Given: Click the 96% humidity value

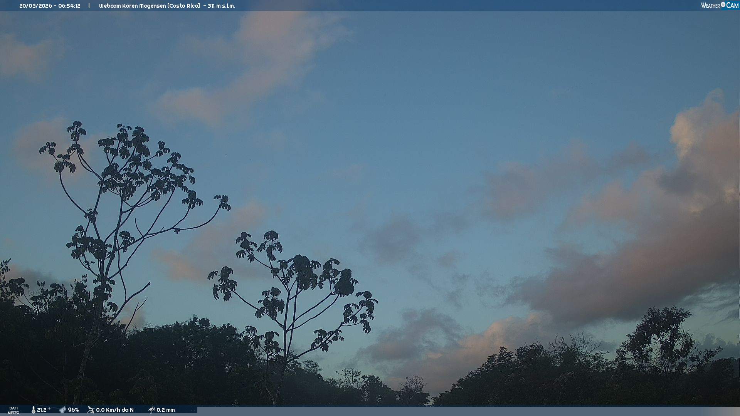Looking at the screenshot, I should coord(73,410).
